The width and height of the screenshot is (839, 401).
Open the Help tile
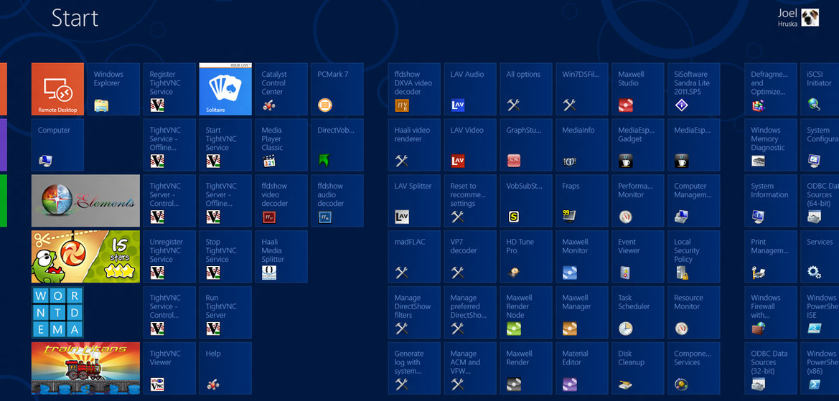pyautogui.click(x=225, y=369)
